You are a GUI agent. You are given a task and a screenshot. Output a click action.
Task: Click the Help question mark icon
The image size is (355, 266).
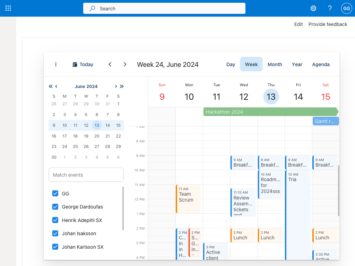(x=330, y=8)
